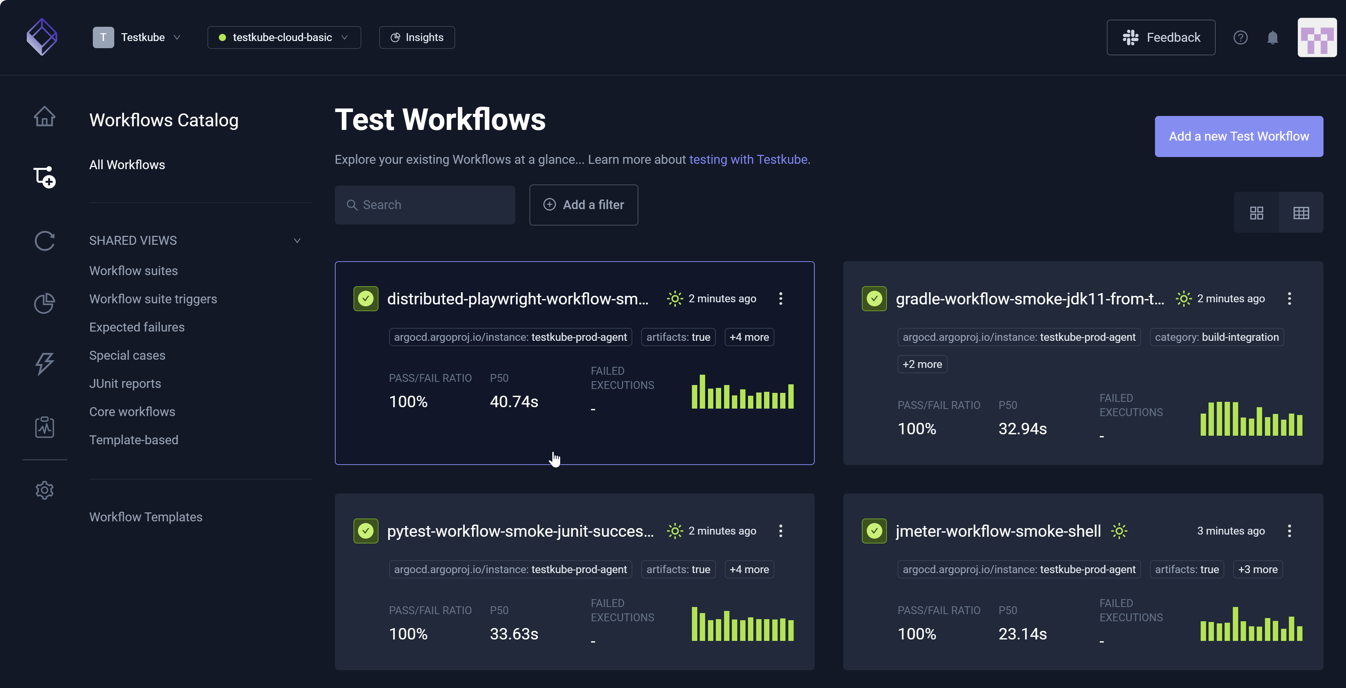1346x688 pixels.
Task: Click the Testkube logo in the top left
Action: [x=41, y=36]
